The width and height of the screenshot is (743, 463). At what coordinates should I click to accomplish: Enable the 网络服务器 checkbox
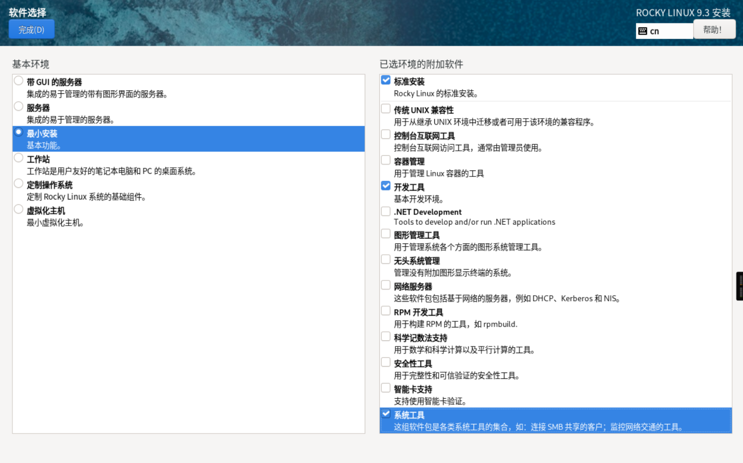point(386,286)
